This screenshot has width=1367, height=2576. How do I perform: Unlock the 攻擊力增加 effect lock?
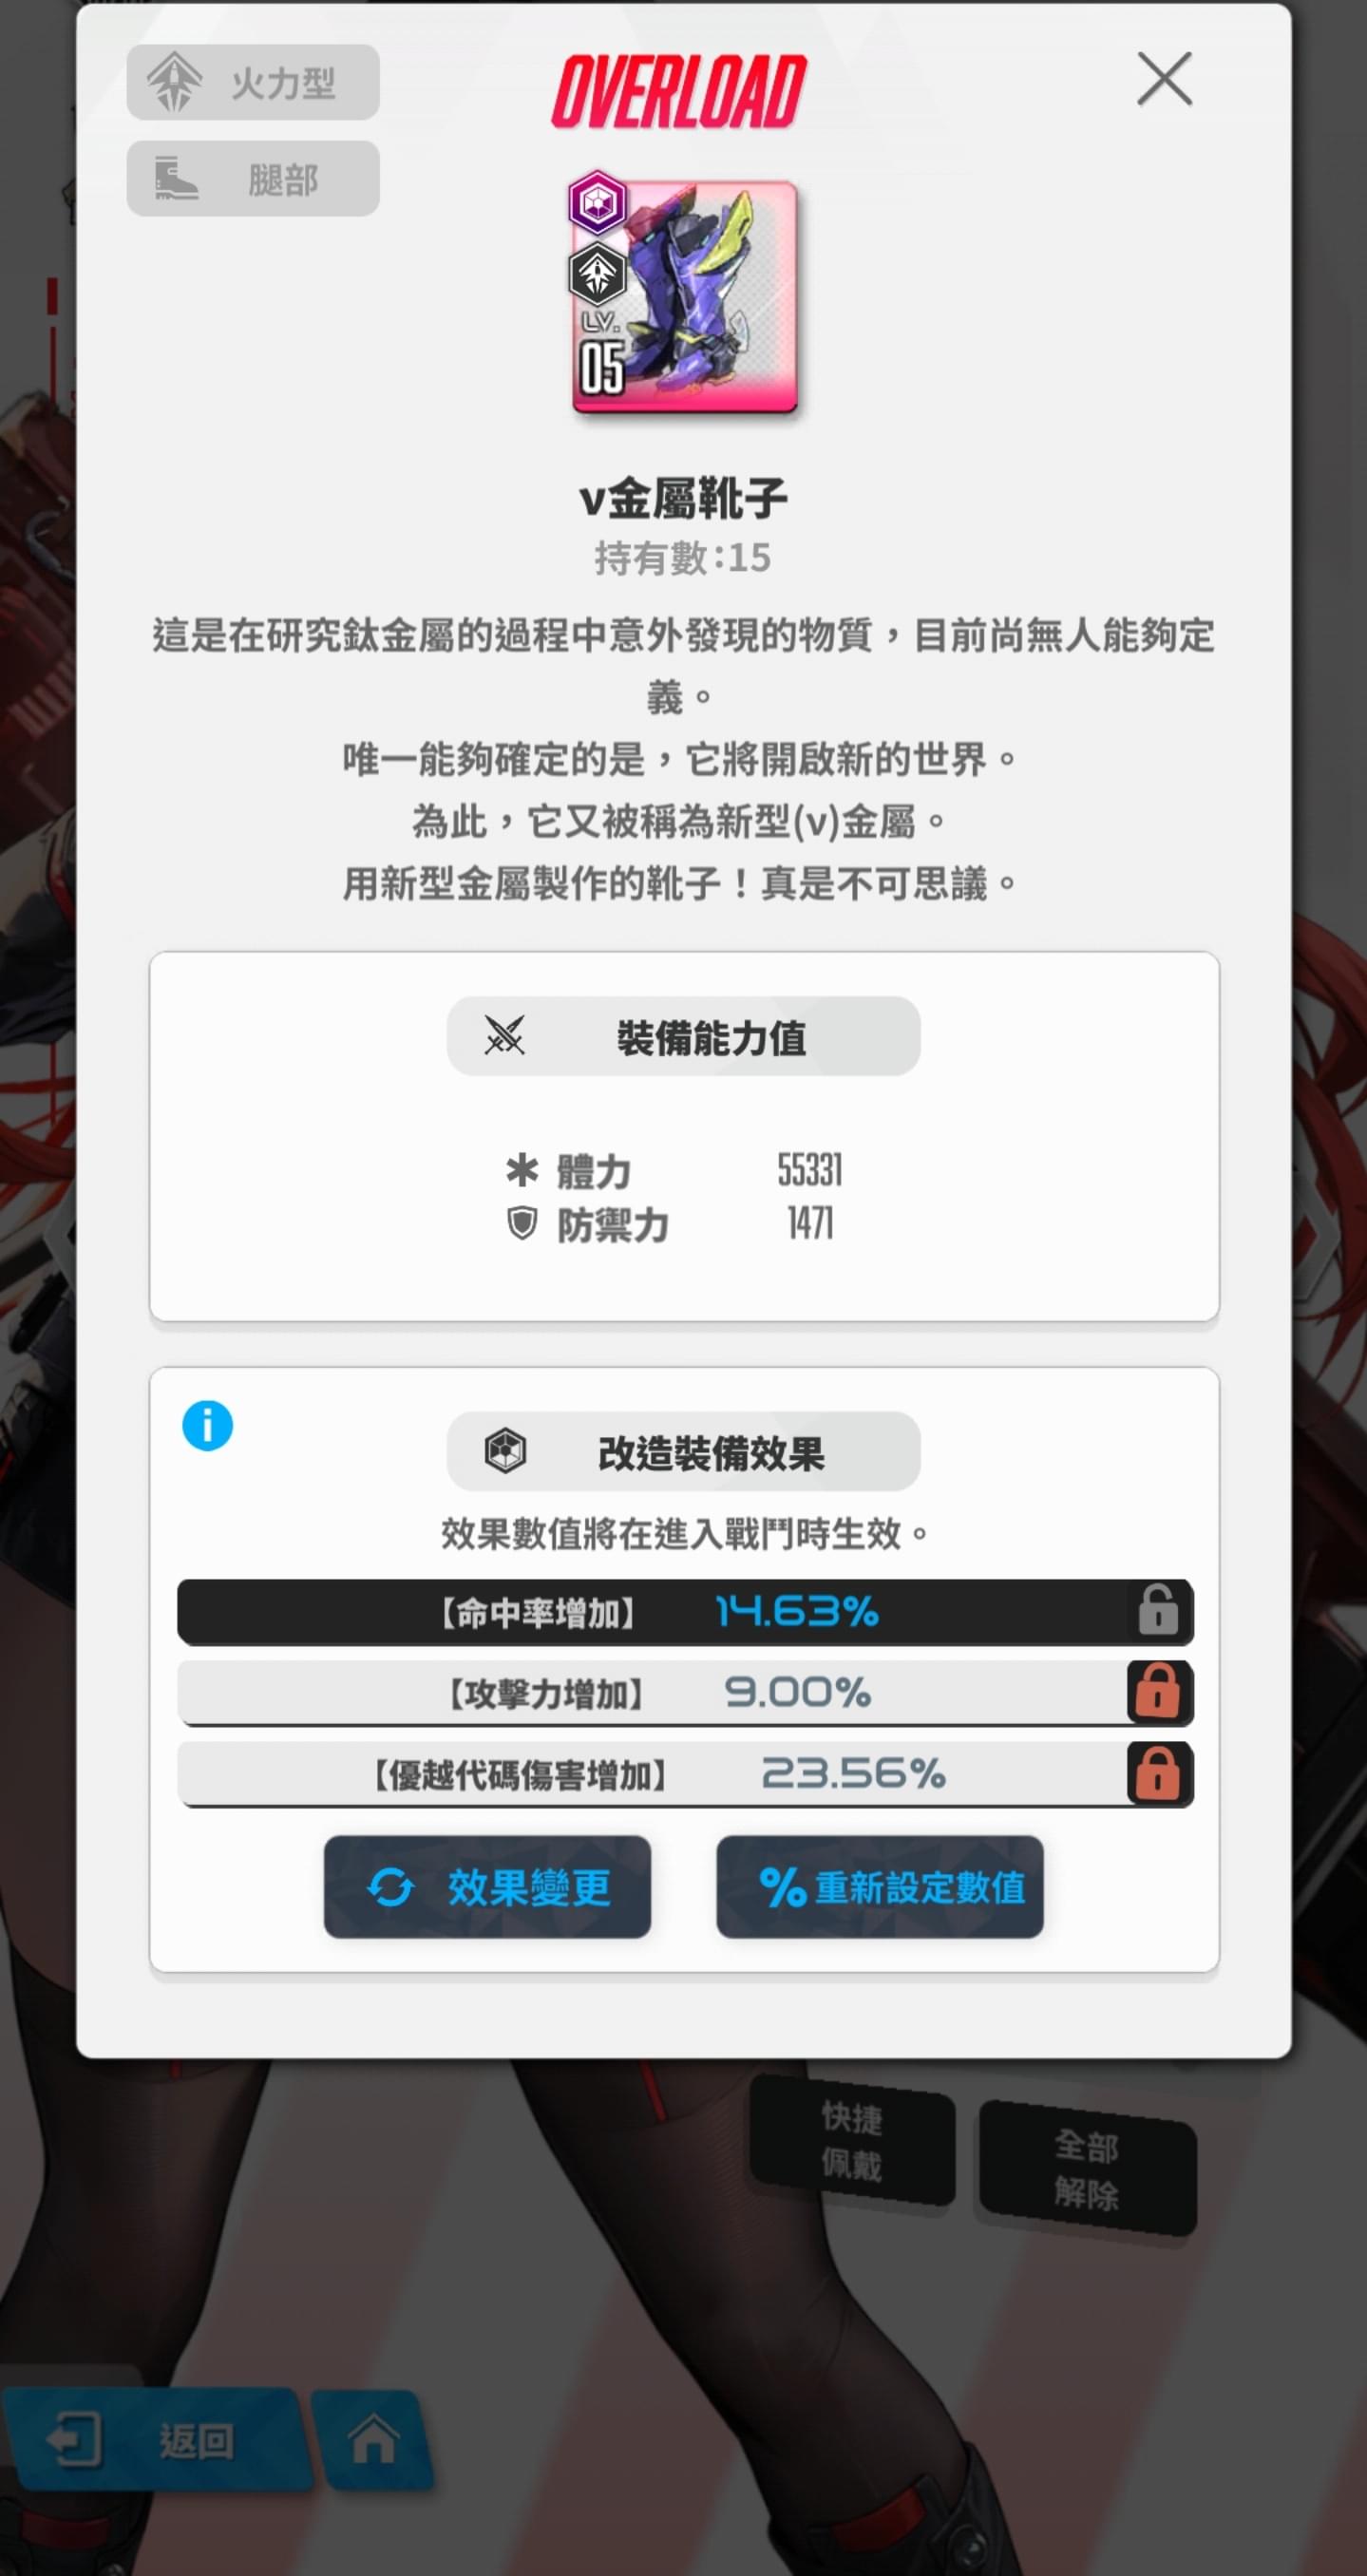tap(1158, 1692)
